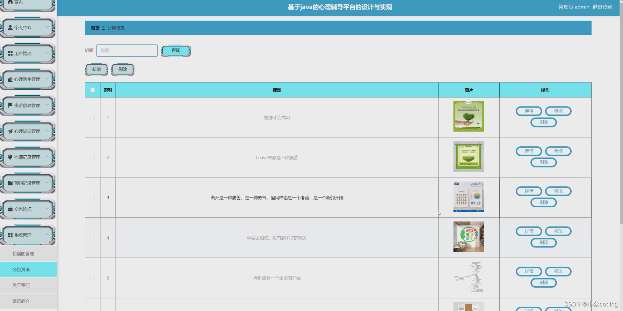Click 删除 for row 2 Leave未必是一种痛苦
Screen dimensions: 623x311
point(544,162)
